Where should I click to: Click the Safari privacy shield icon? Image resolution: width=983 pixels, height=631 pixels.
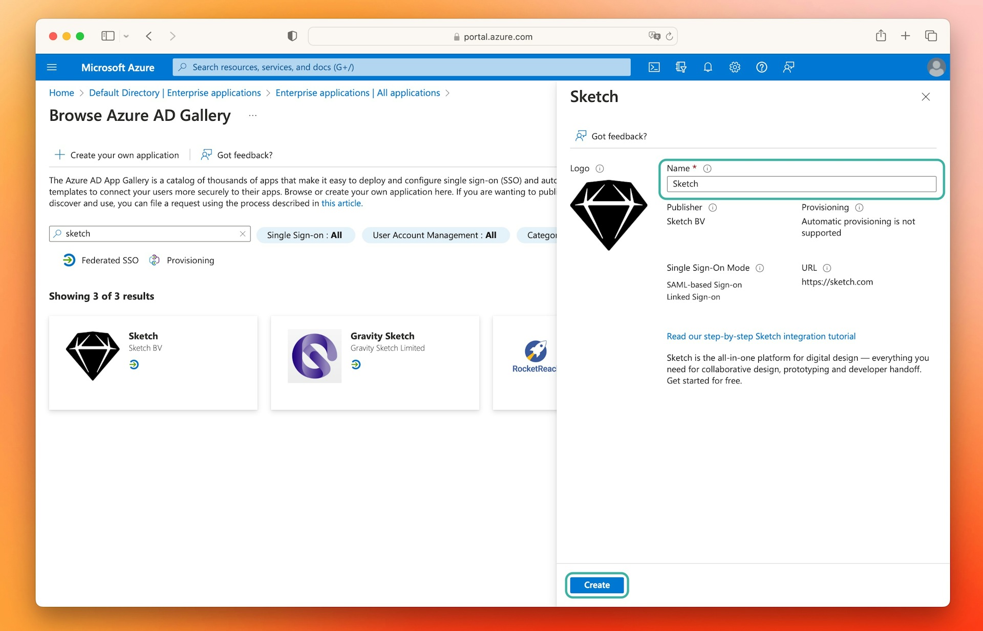pos(292,36)
